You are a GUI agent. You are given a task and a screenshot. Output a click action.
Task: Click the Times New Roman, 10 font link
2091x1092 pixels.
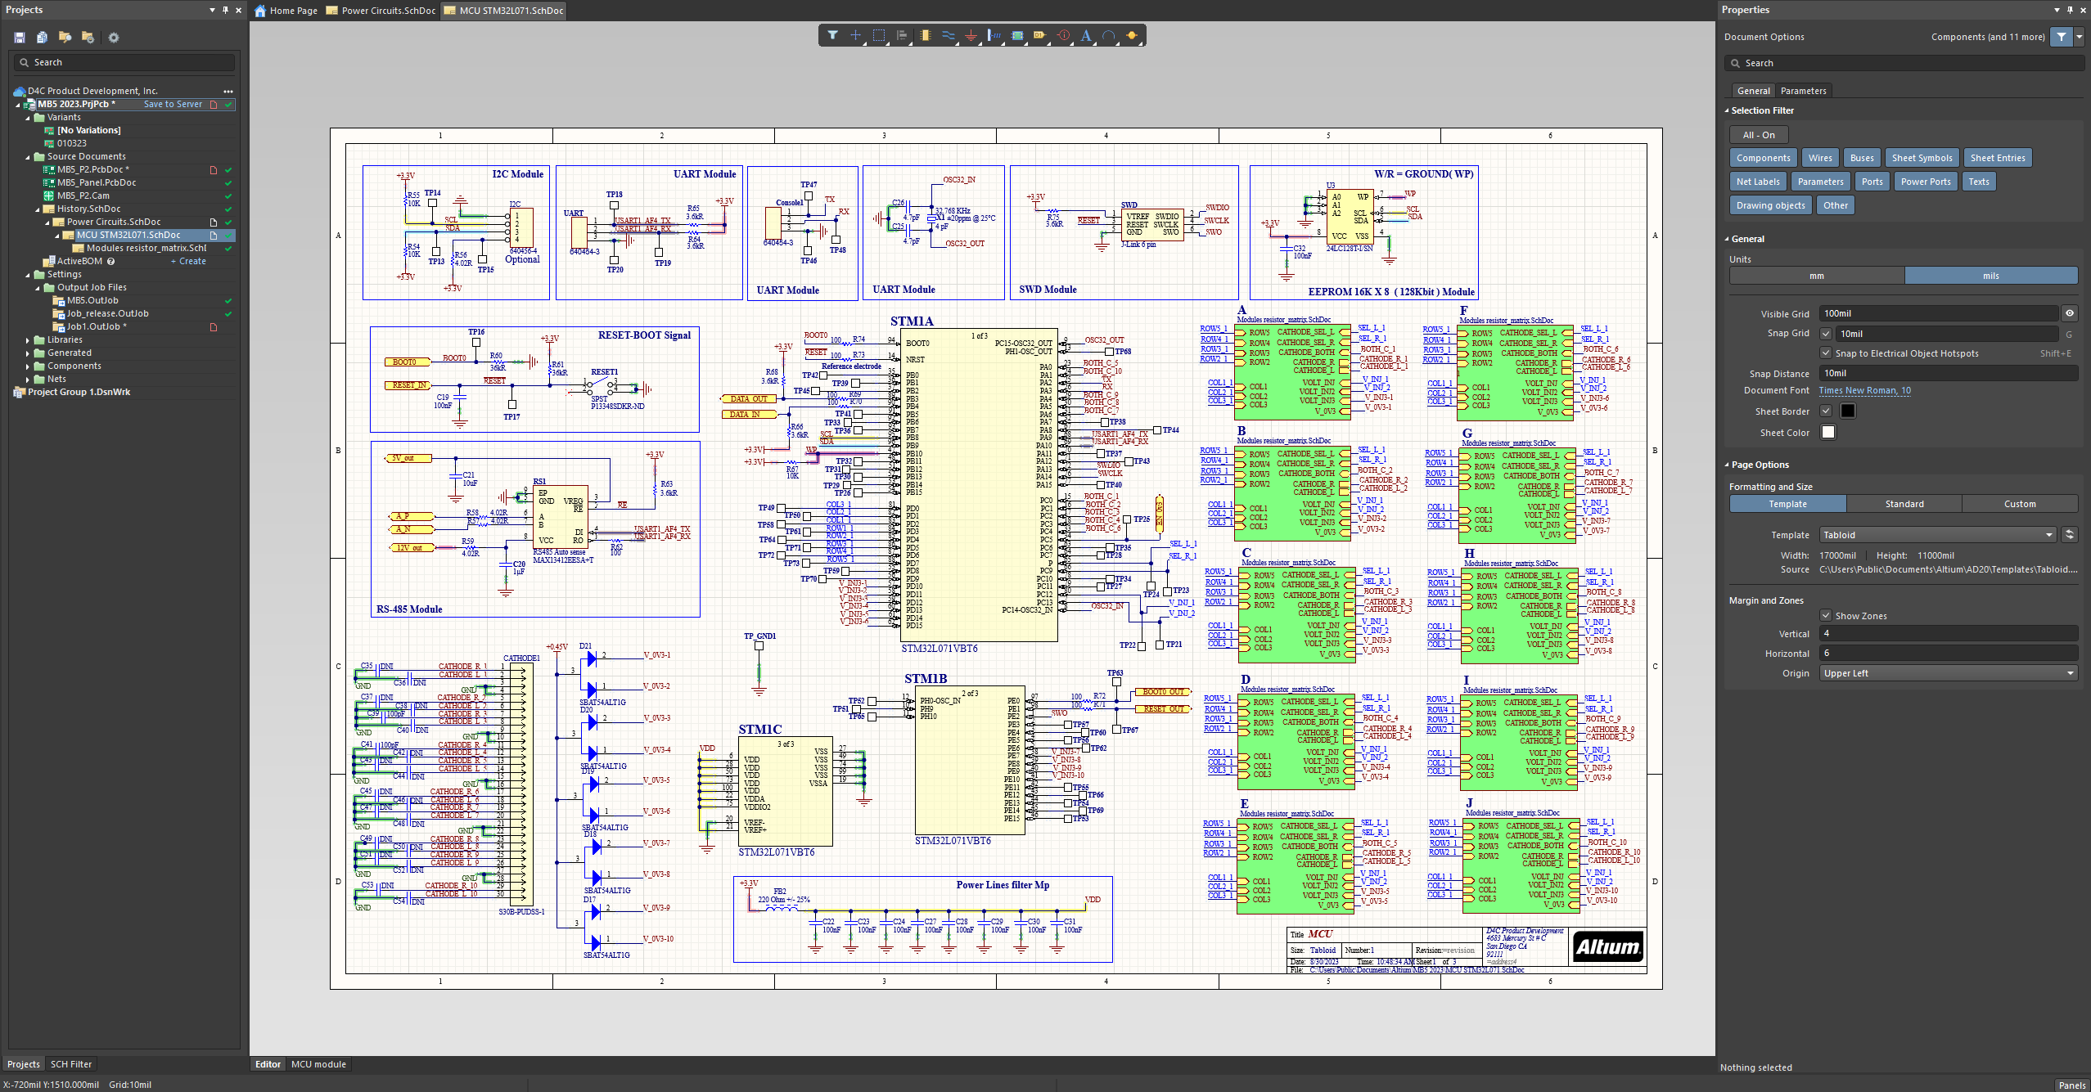click(1864, 391)
